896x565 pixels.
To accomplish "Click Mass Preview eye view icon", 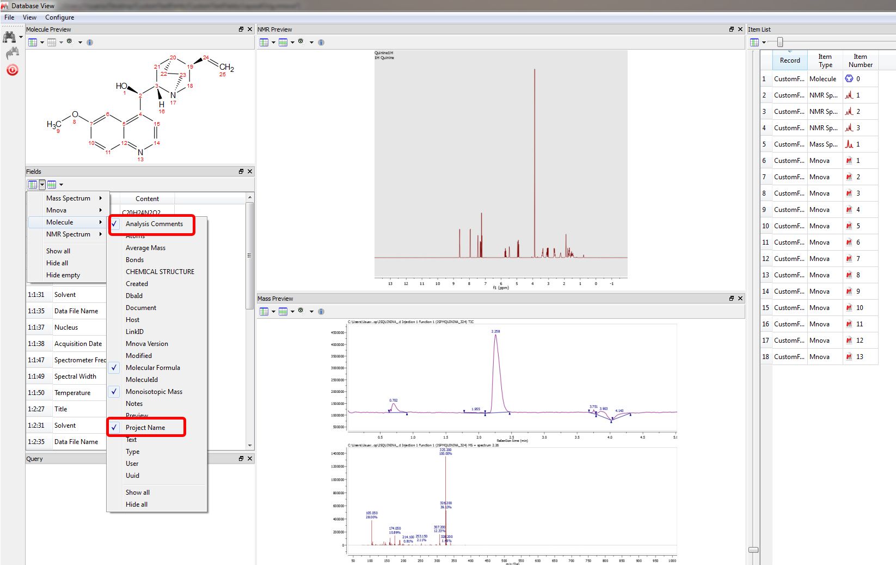I will click(x=301, y=311).
